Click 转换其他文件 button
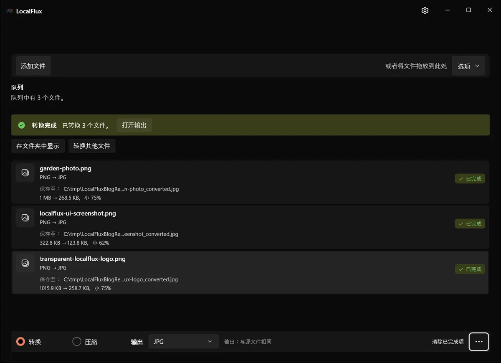The image size is (501, 363). pos(92,146)
